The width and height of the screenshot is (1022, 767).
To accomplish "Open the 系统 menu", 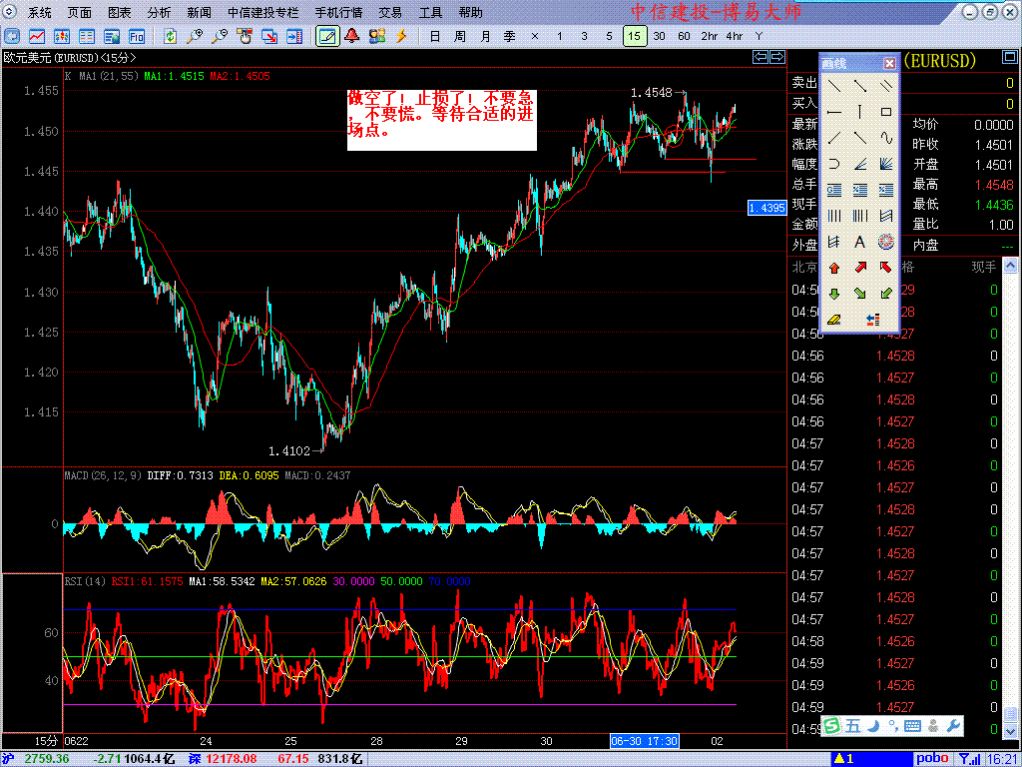I will click(x=40, y=12).
